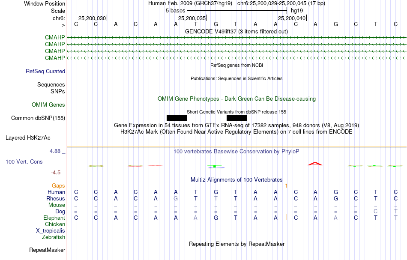
Task: Open the OMIM Genes track label
Action: tap(48, 105)
